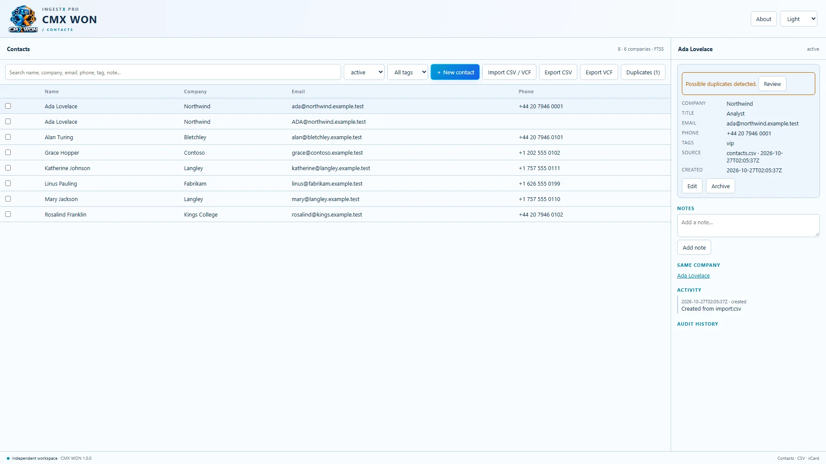826x464 pixels.
Task: Click the Audit History heading
Action: (697, 324)
